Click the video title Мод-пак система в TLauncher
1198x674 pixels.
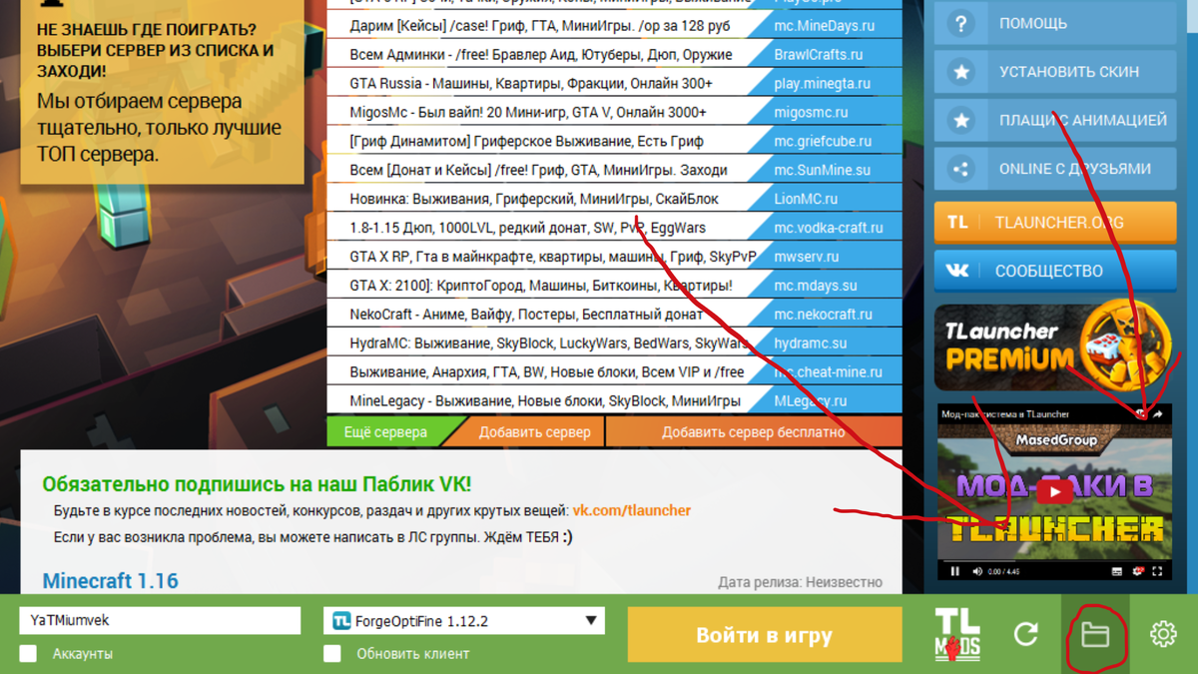1004,414
